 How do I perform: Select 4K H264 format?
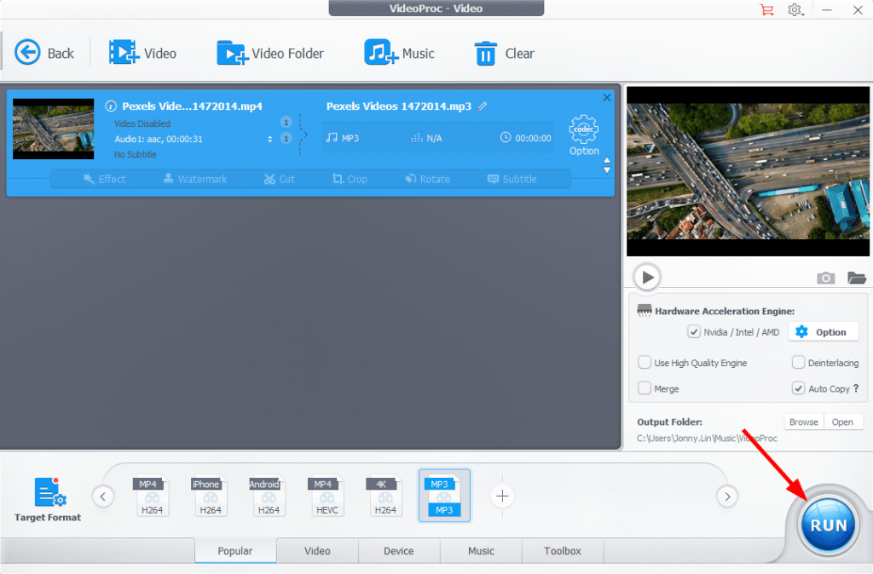(x=384, y=497)
